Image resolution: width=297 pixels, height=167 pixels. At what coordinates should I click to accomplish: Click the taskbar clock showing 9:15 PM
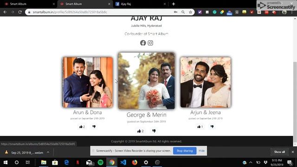pos(277,162)
